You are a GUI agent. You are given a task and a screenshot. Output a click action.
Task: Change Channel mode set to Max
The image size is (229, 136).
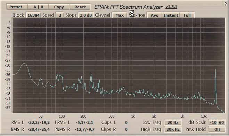coord(120,15)
